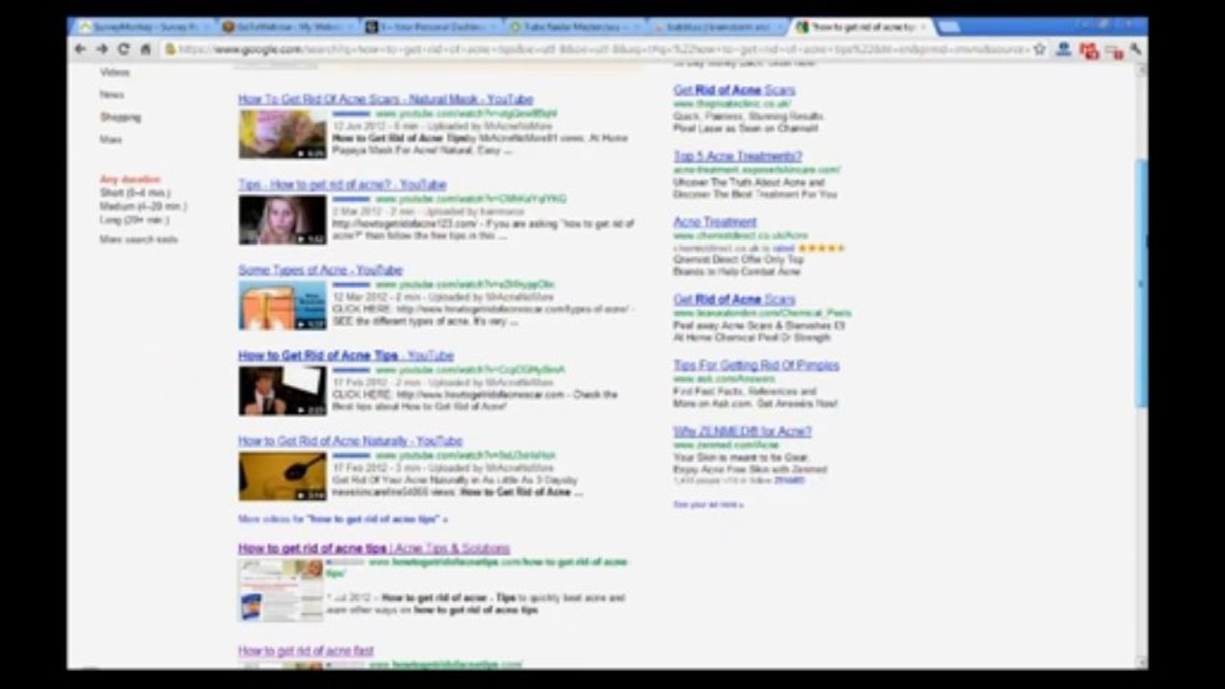The image size is (1225, 689).
Task: Open Get Rid of Acne Scars Chemical Peels ad
Action: [x=734, y=300]
